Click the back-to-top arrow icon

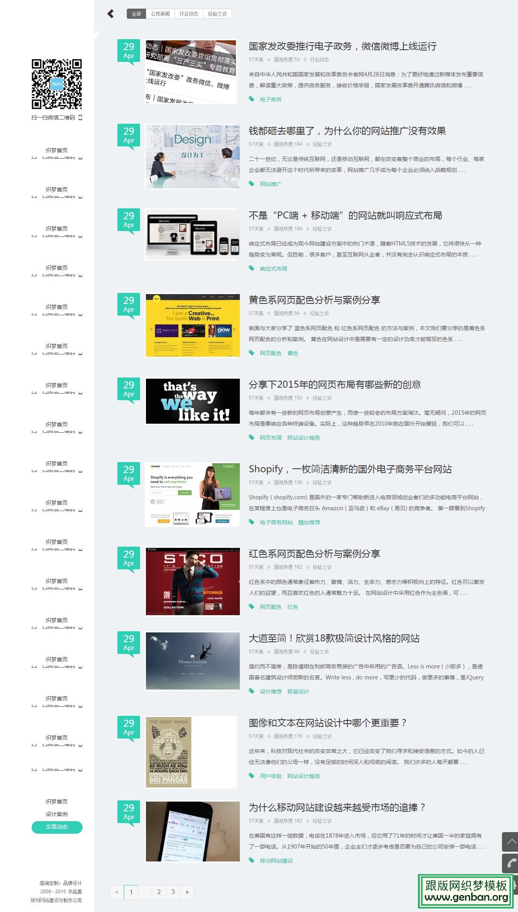[510, 842]
